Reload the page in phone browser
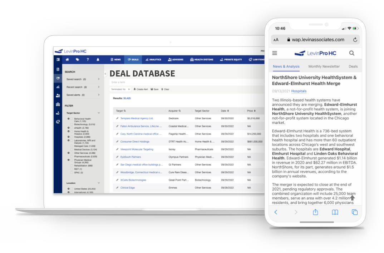The height and width of the screenshot is (253, 384). [x=355, y=40]
